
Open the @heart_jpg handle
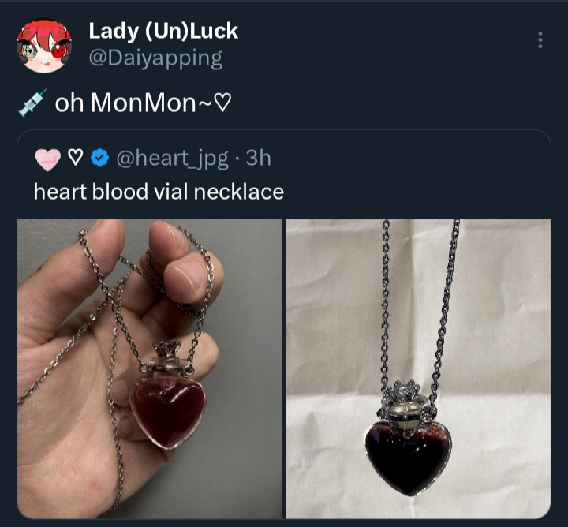pyautogui.click(x=172, y=159)
